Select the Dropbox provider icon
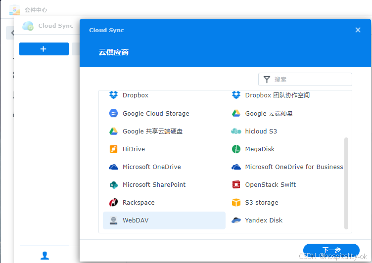372x263 pixels. pos(113,95)
